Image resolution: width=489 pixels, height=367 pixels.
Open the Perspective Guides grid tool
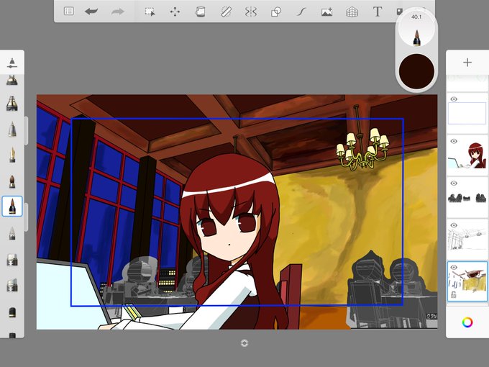(x=352, y=12)
